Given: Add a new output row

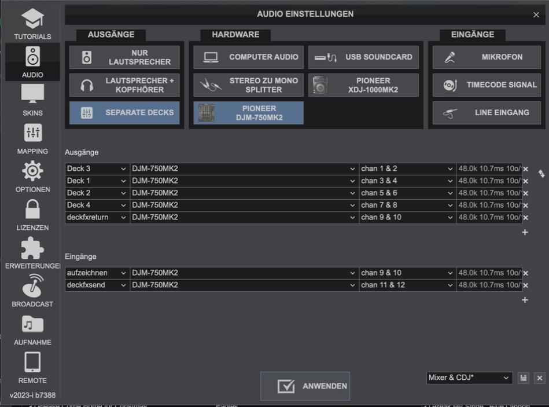Looking at the screenshot, I should (525, 232).
